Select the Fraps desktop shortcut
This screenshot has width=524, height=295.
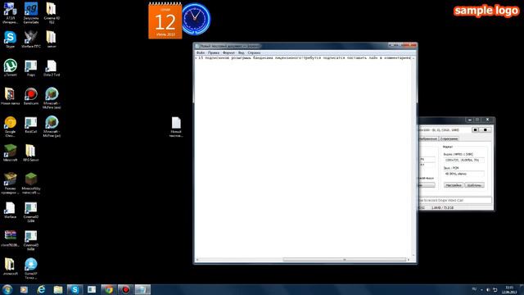point(31,68)
